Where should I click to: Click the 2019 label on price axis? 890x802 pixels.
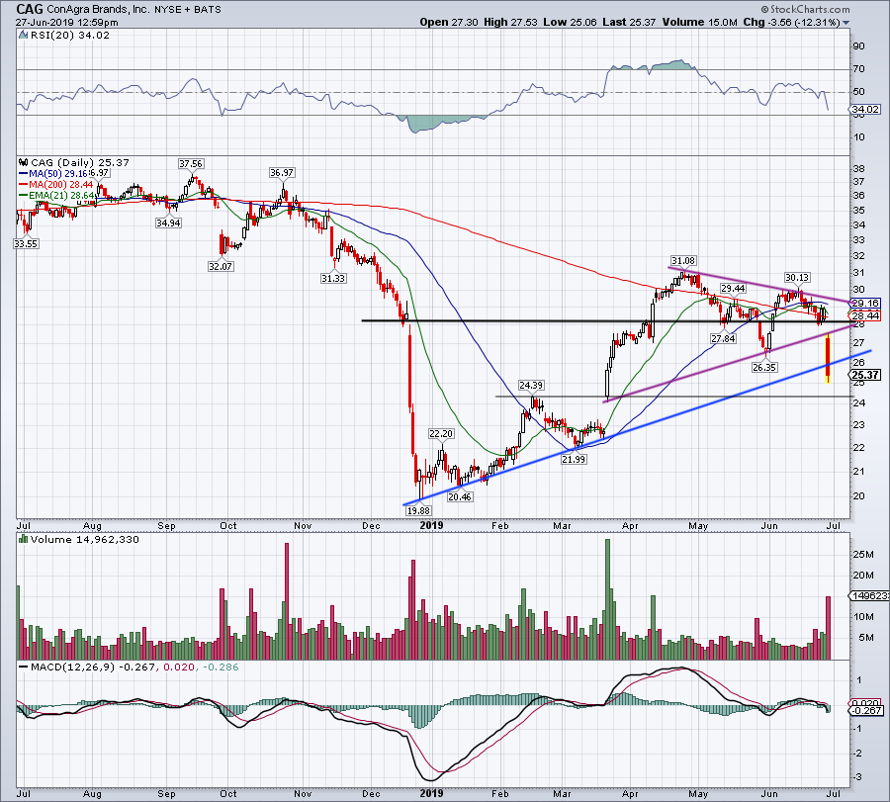click(x=431, y=525)
